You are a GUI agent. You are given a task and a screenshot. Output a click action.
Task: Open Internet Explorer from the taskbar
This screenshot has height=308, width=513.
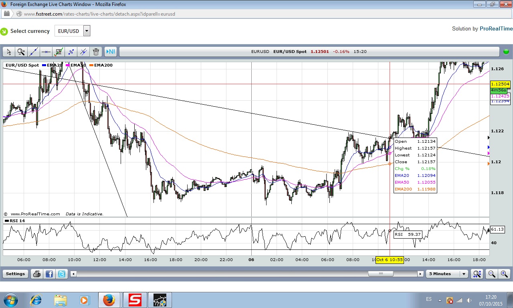tap(36, 300)
